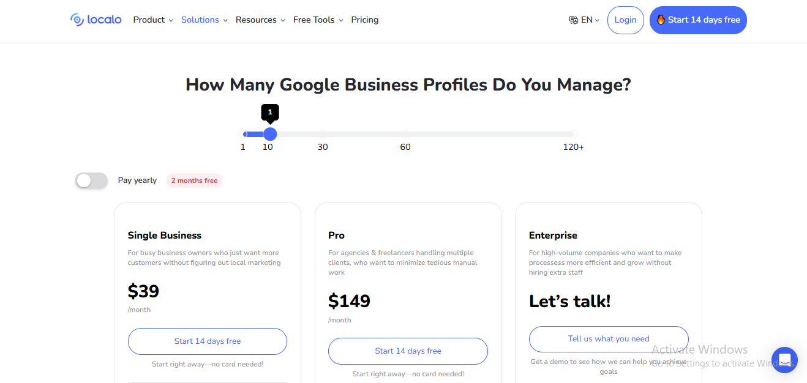
Task: Click the translation icon beside EN
Action: tap(572, 20)
